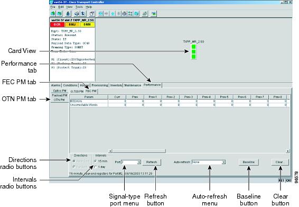The image size is (299, 207).
Task: Click the open new window toolbar icon
Action: tap(92, 14)
